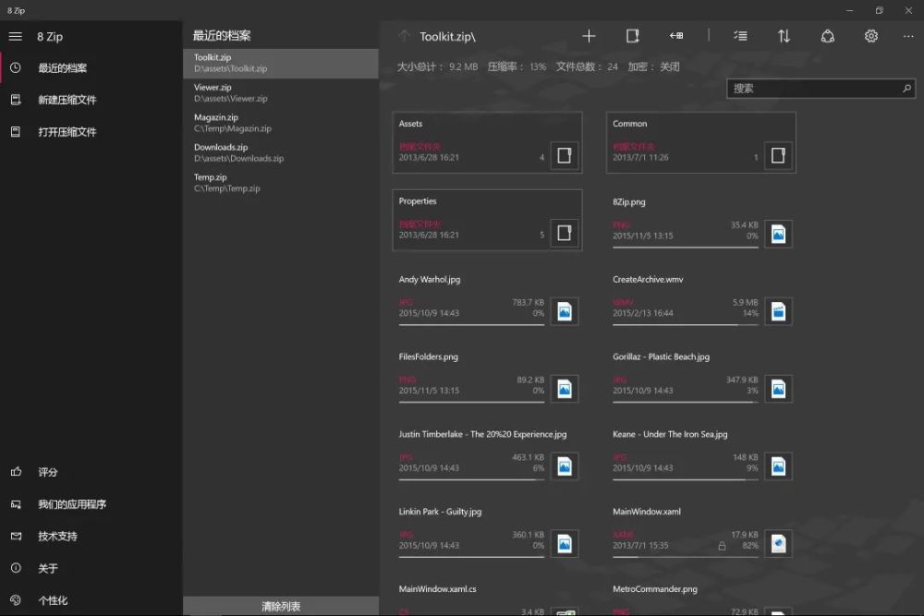Screen dimensions: 924x616
Task: Select the Assets folder name
Action: coord(411,124)
